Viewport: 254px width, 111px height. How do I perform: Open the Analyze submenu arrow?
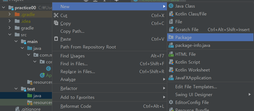pyautogui.click(x=164, y=79)
